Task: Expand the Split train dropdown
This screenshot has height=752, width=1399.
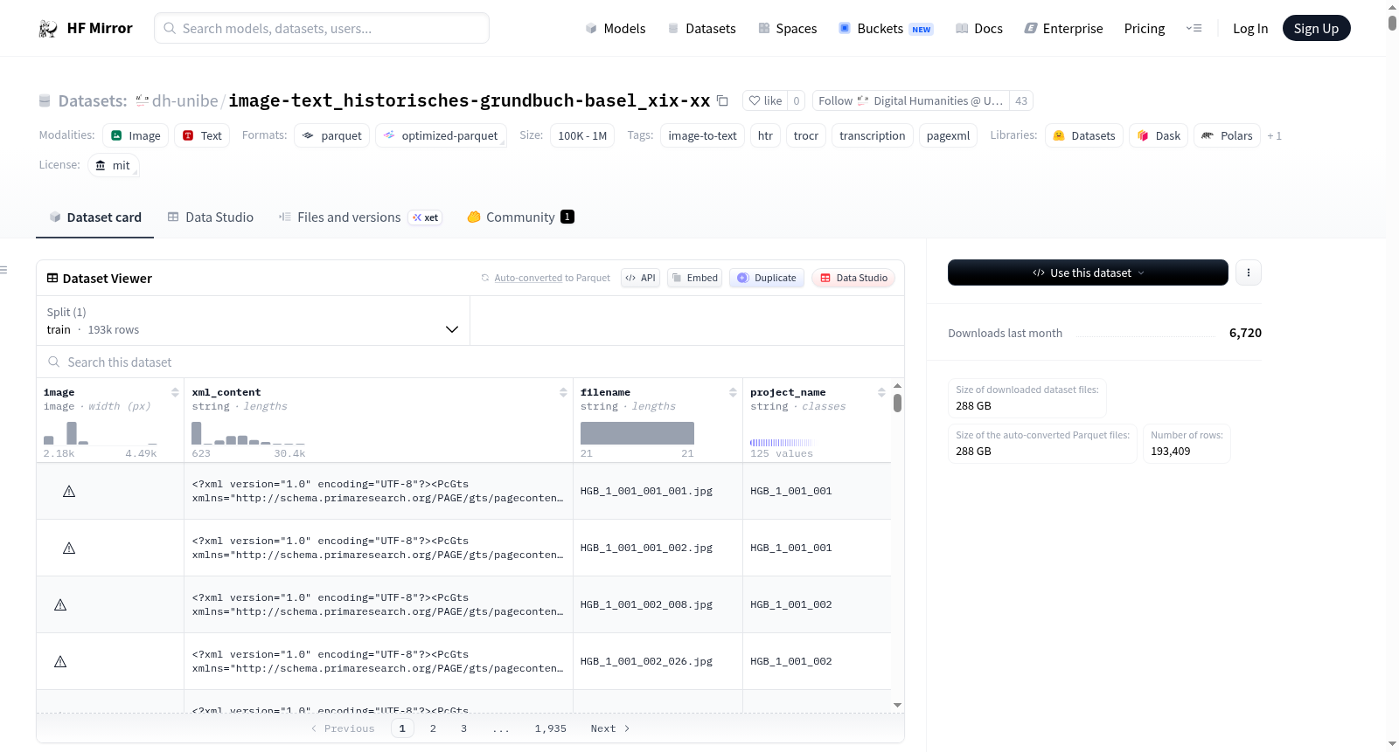Action: tap(254, 321)
